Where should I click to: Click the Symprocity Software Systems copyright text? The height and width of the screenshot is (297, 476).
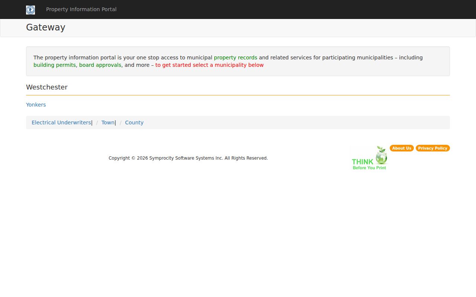click(x=188, y=158)
